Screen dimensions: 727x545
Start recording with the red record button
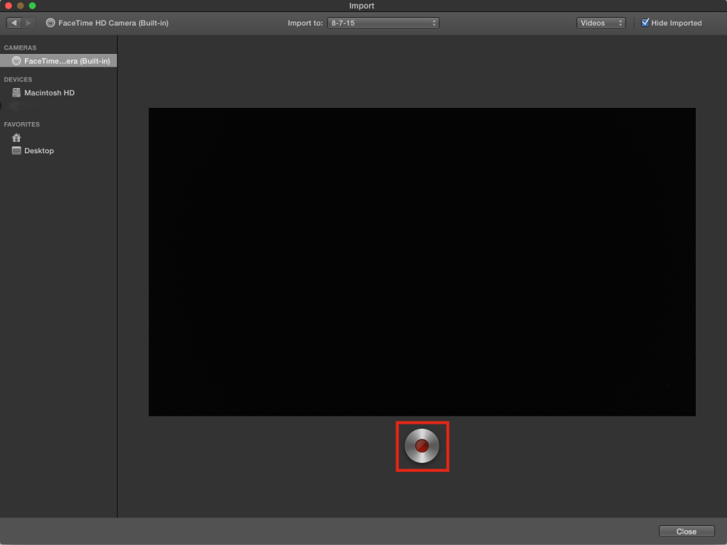pyautogui.click(x=422, y=446)
